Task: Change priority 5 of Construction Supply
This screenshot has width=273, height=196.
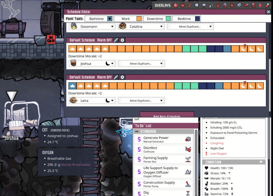Action: tap(139, 184)
